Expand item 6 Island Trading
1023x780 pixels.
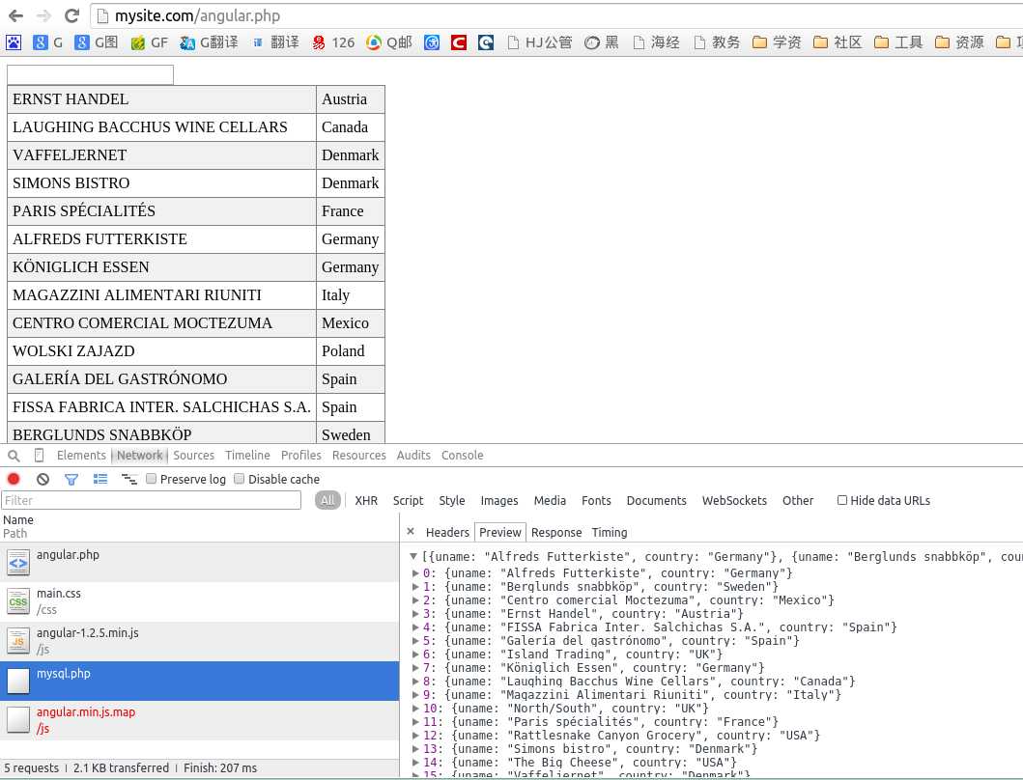pos(415,655)
